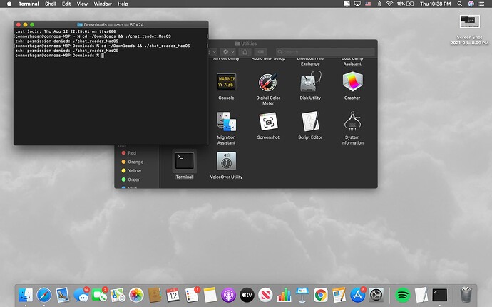Open Contacts app in Dock
This screenshot has height=307, width=492.
(x=155, y=295)
